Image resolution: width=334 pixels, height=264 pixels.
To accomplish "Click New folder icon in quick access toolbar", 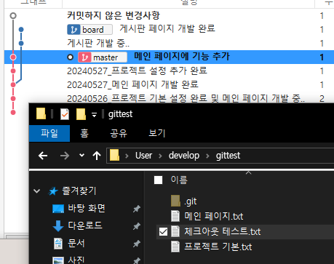I will point(81,114).
